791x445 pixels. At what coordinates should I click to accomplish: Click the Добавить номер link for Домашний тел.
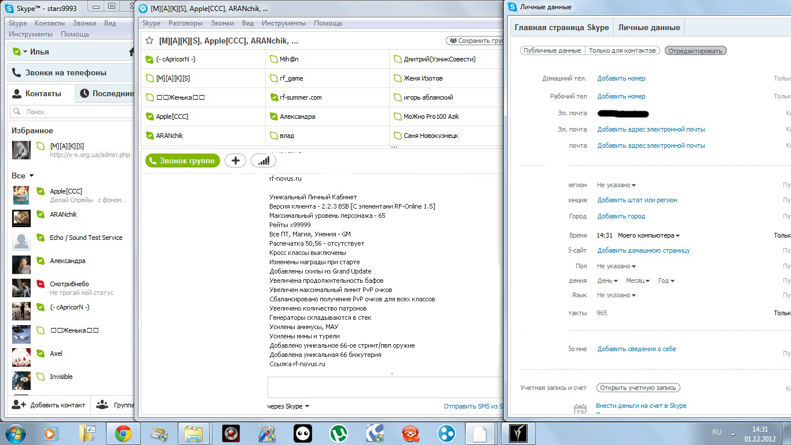coord(621,78)
